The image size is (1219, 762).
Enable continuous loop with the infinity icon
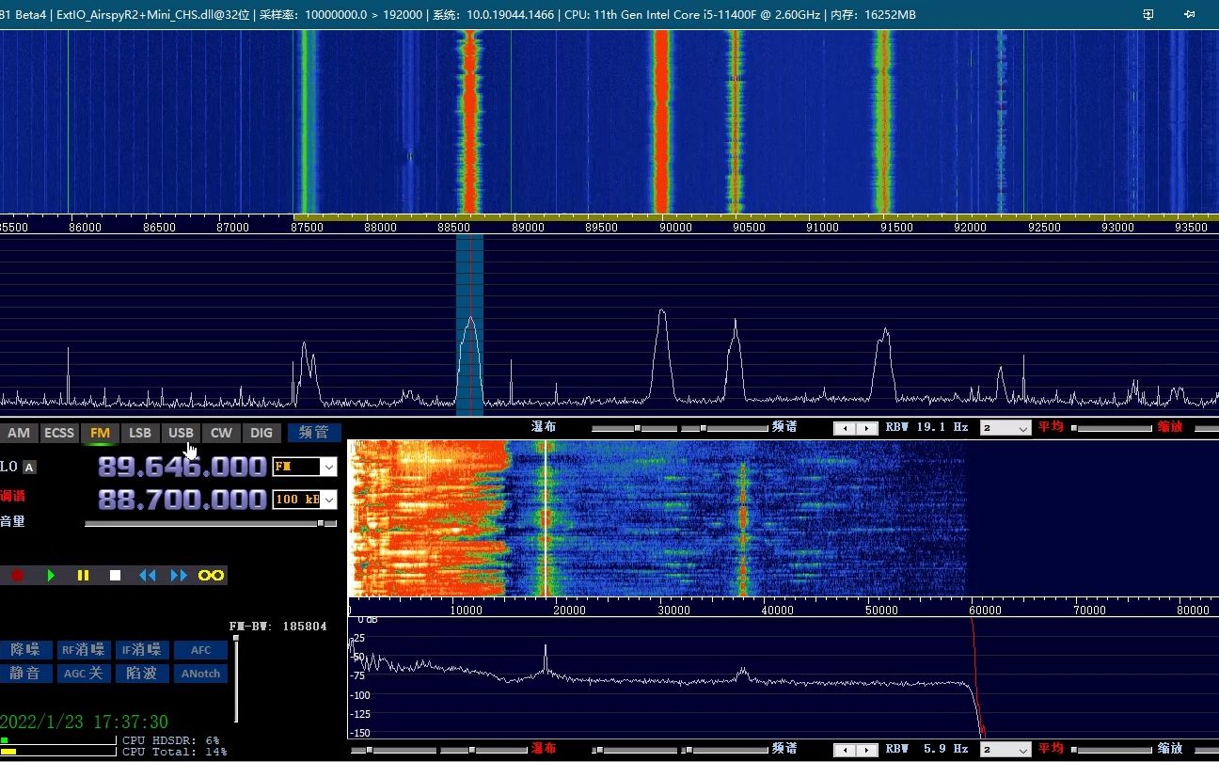(210, 575)
